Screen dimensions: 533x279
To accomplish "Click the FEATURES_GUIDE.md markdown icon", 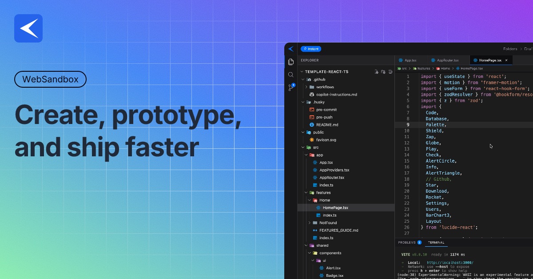I will click(315, 230).
